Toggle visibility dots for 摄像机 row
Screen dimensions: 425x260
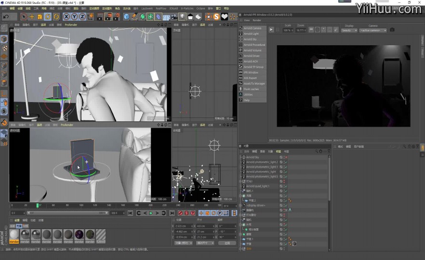[284, 210]
